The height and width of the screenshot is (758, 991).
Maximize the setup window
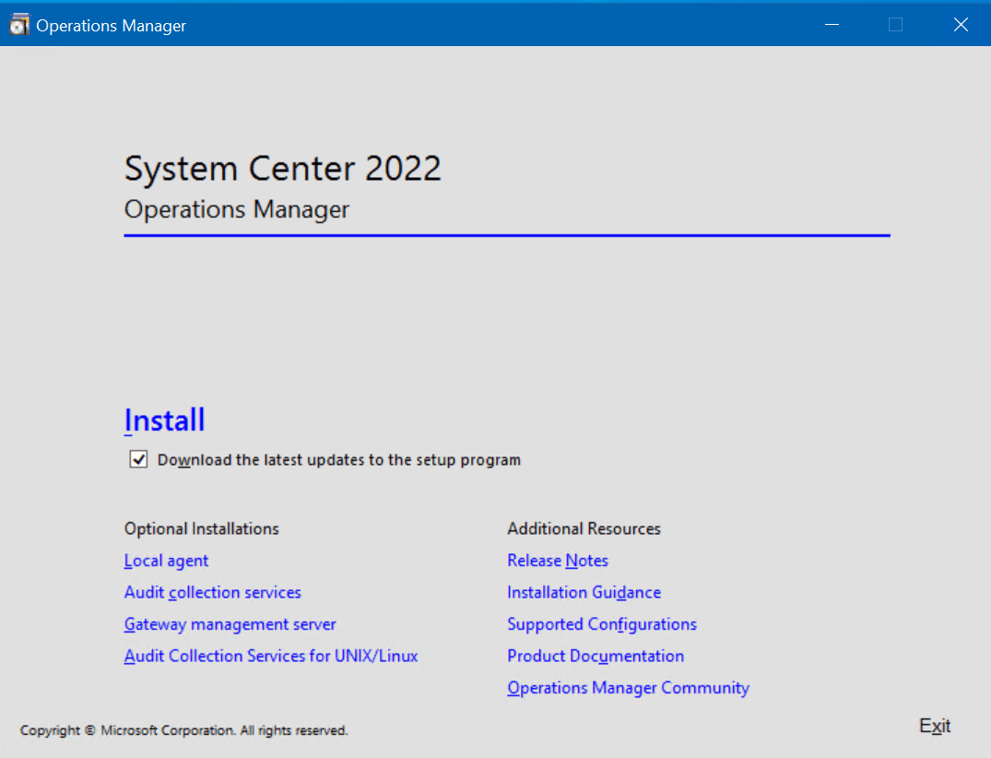point(895,25)
